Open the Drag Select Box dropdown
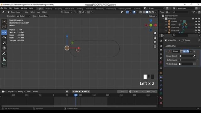 43,16
